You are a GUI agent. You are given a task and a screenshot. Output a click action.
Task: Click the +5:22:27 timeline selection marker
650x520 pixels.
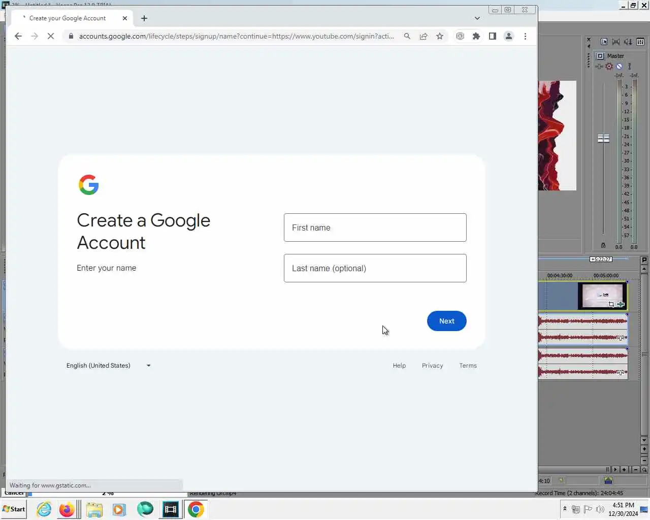(x=601, y=259)
